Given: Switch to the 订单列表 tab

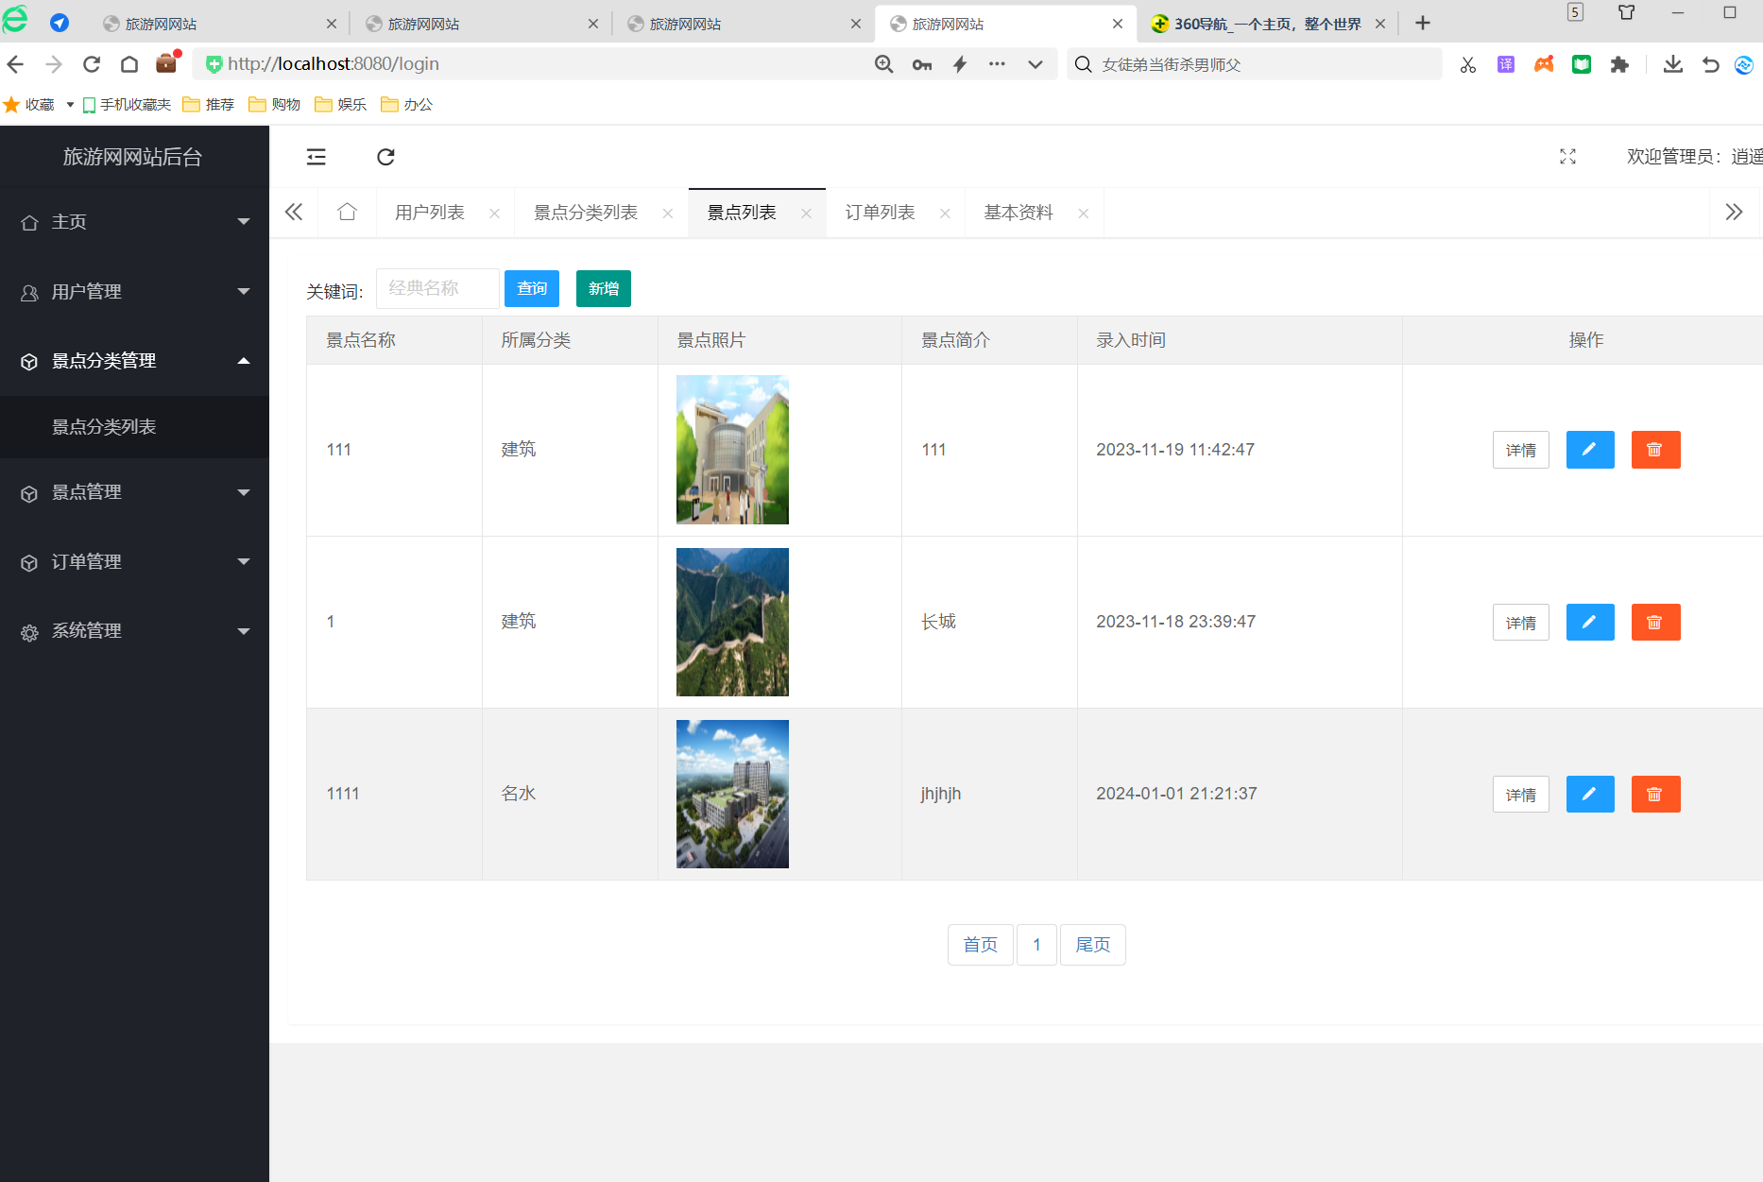Looking at the screenshot, I should 881,212.
